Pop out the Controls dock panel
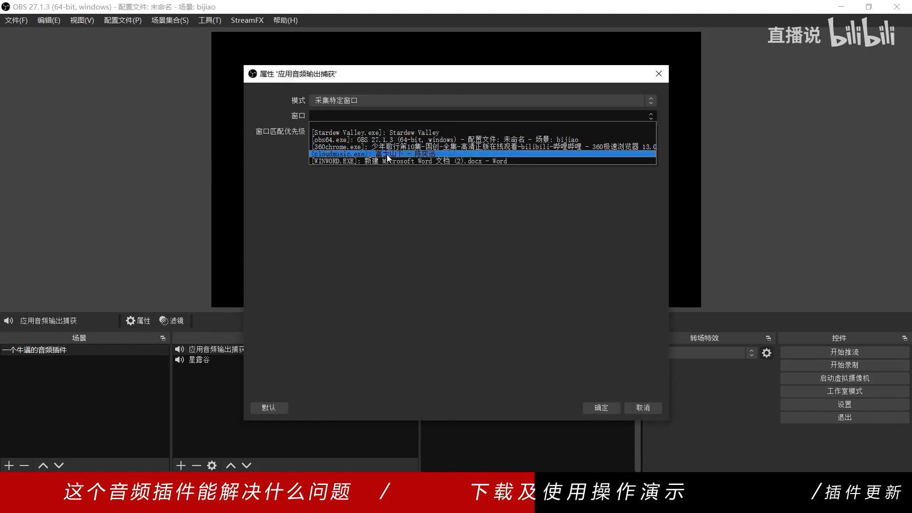Image resolution: width=912 pixels, height=513 pixels. coord(904,338)
